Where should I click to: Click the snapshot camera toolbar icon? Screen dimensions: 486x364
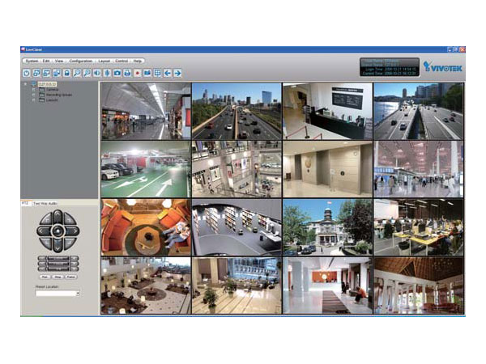117,73
